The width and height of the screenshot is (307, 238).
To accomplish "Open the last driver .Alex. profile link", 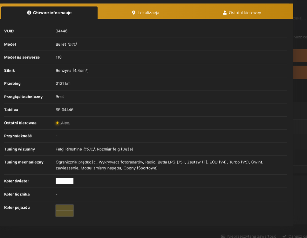I will [65, 123].
